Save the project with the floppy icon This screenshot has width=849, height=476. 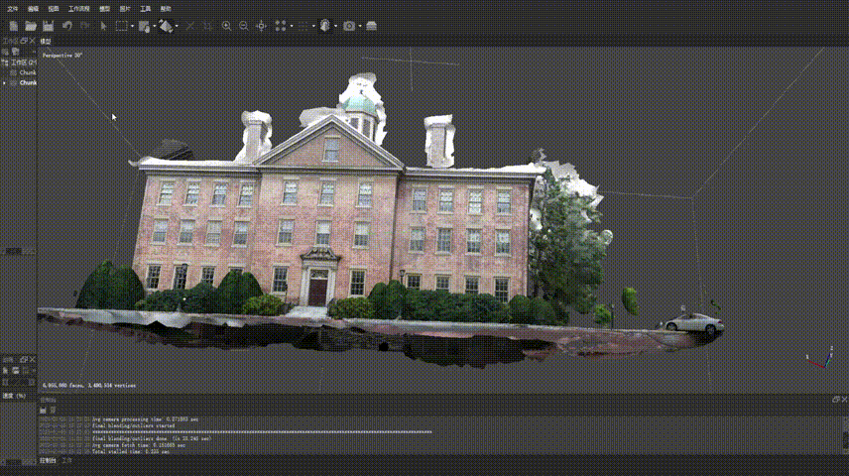[x=48, y=25]
